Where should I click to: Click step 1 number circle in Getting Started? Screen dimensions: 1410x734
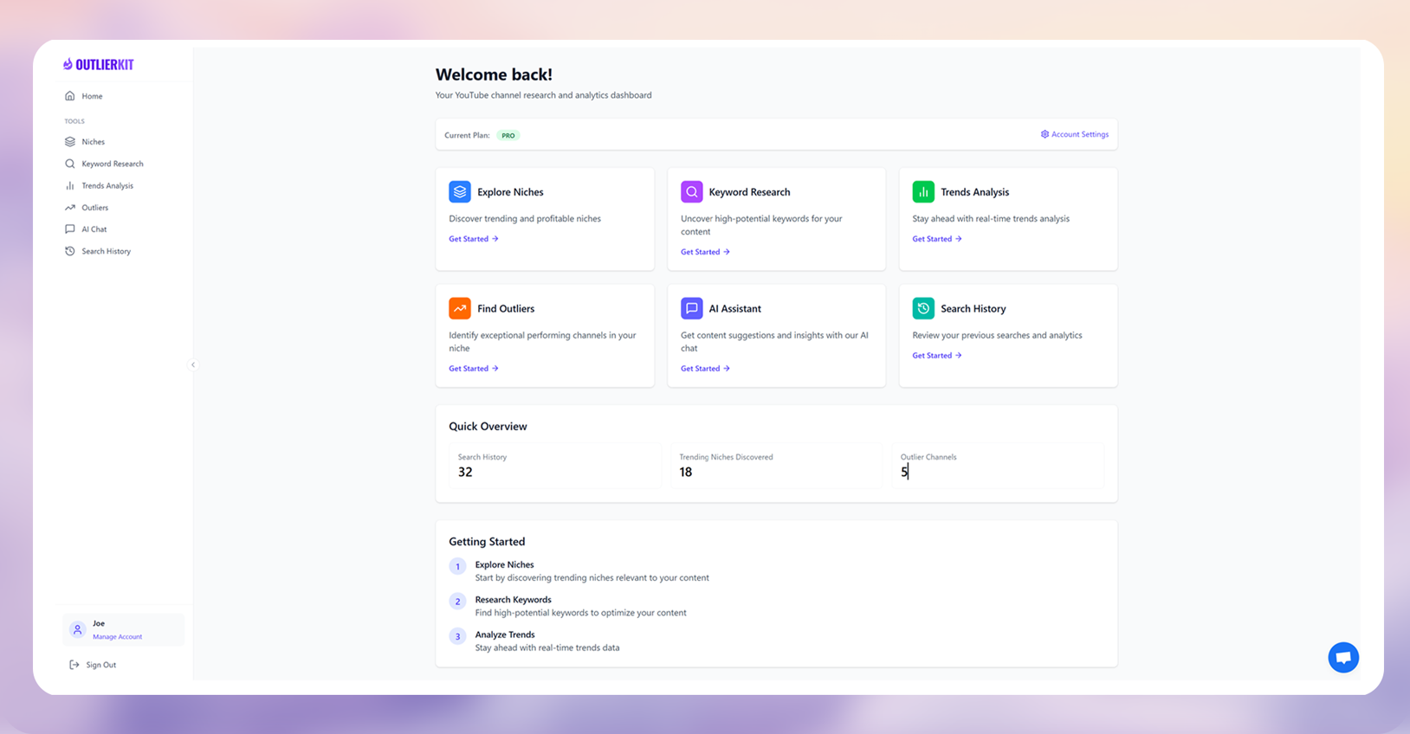[457, 566]
